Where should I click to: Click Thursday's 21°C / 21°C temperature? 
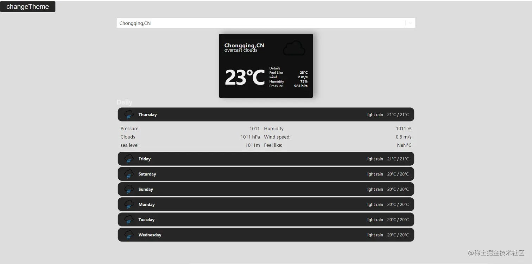398,115
